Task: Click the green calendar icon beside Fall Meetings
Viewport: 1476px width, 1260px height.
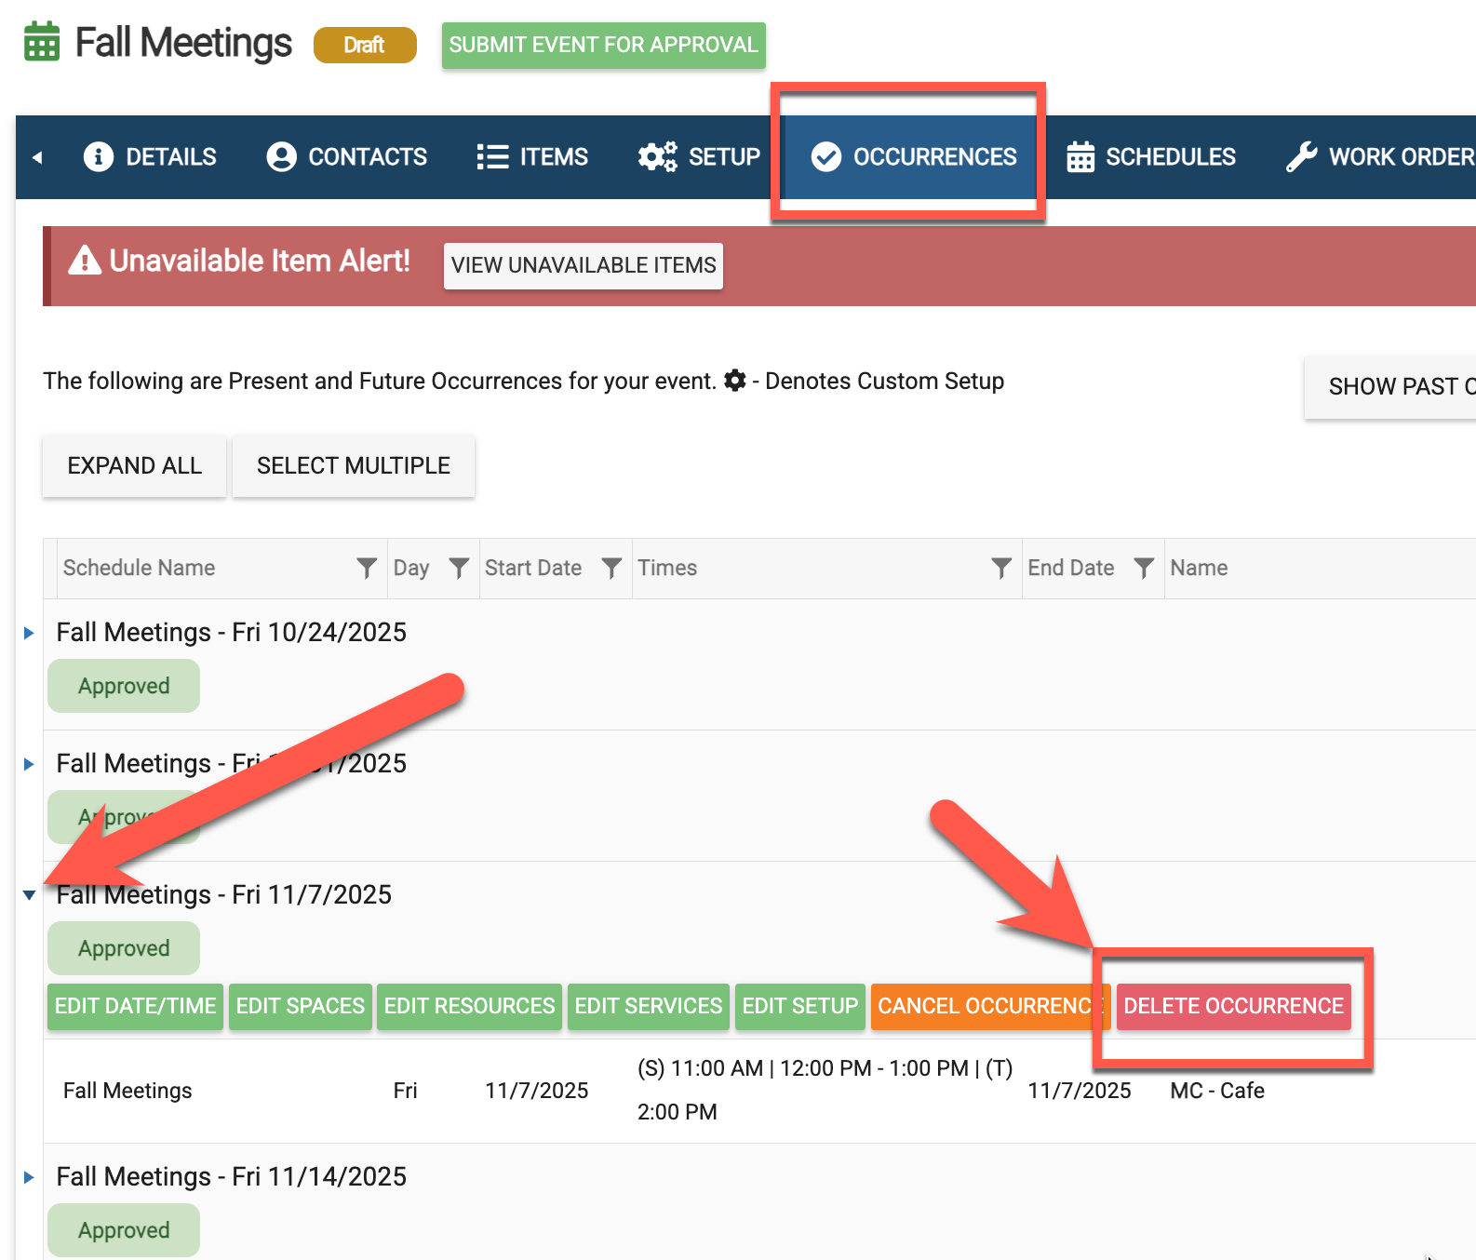Action: point(42,43)
